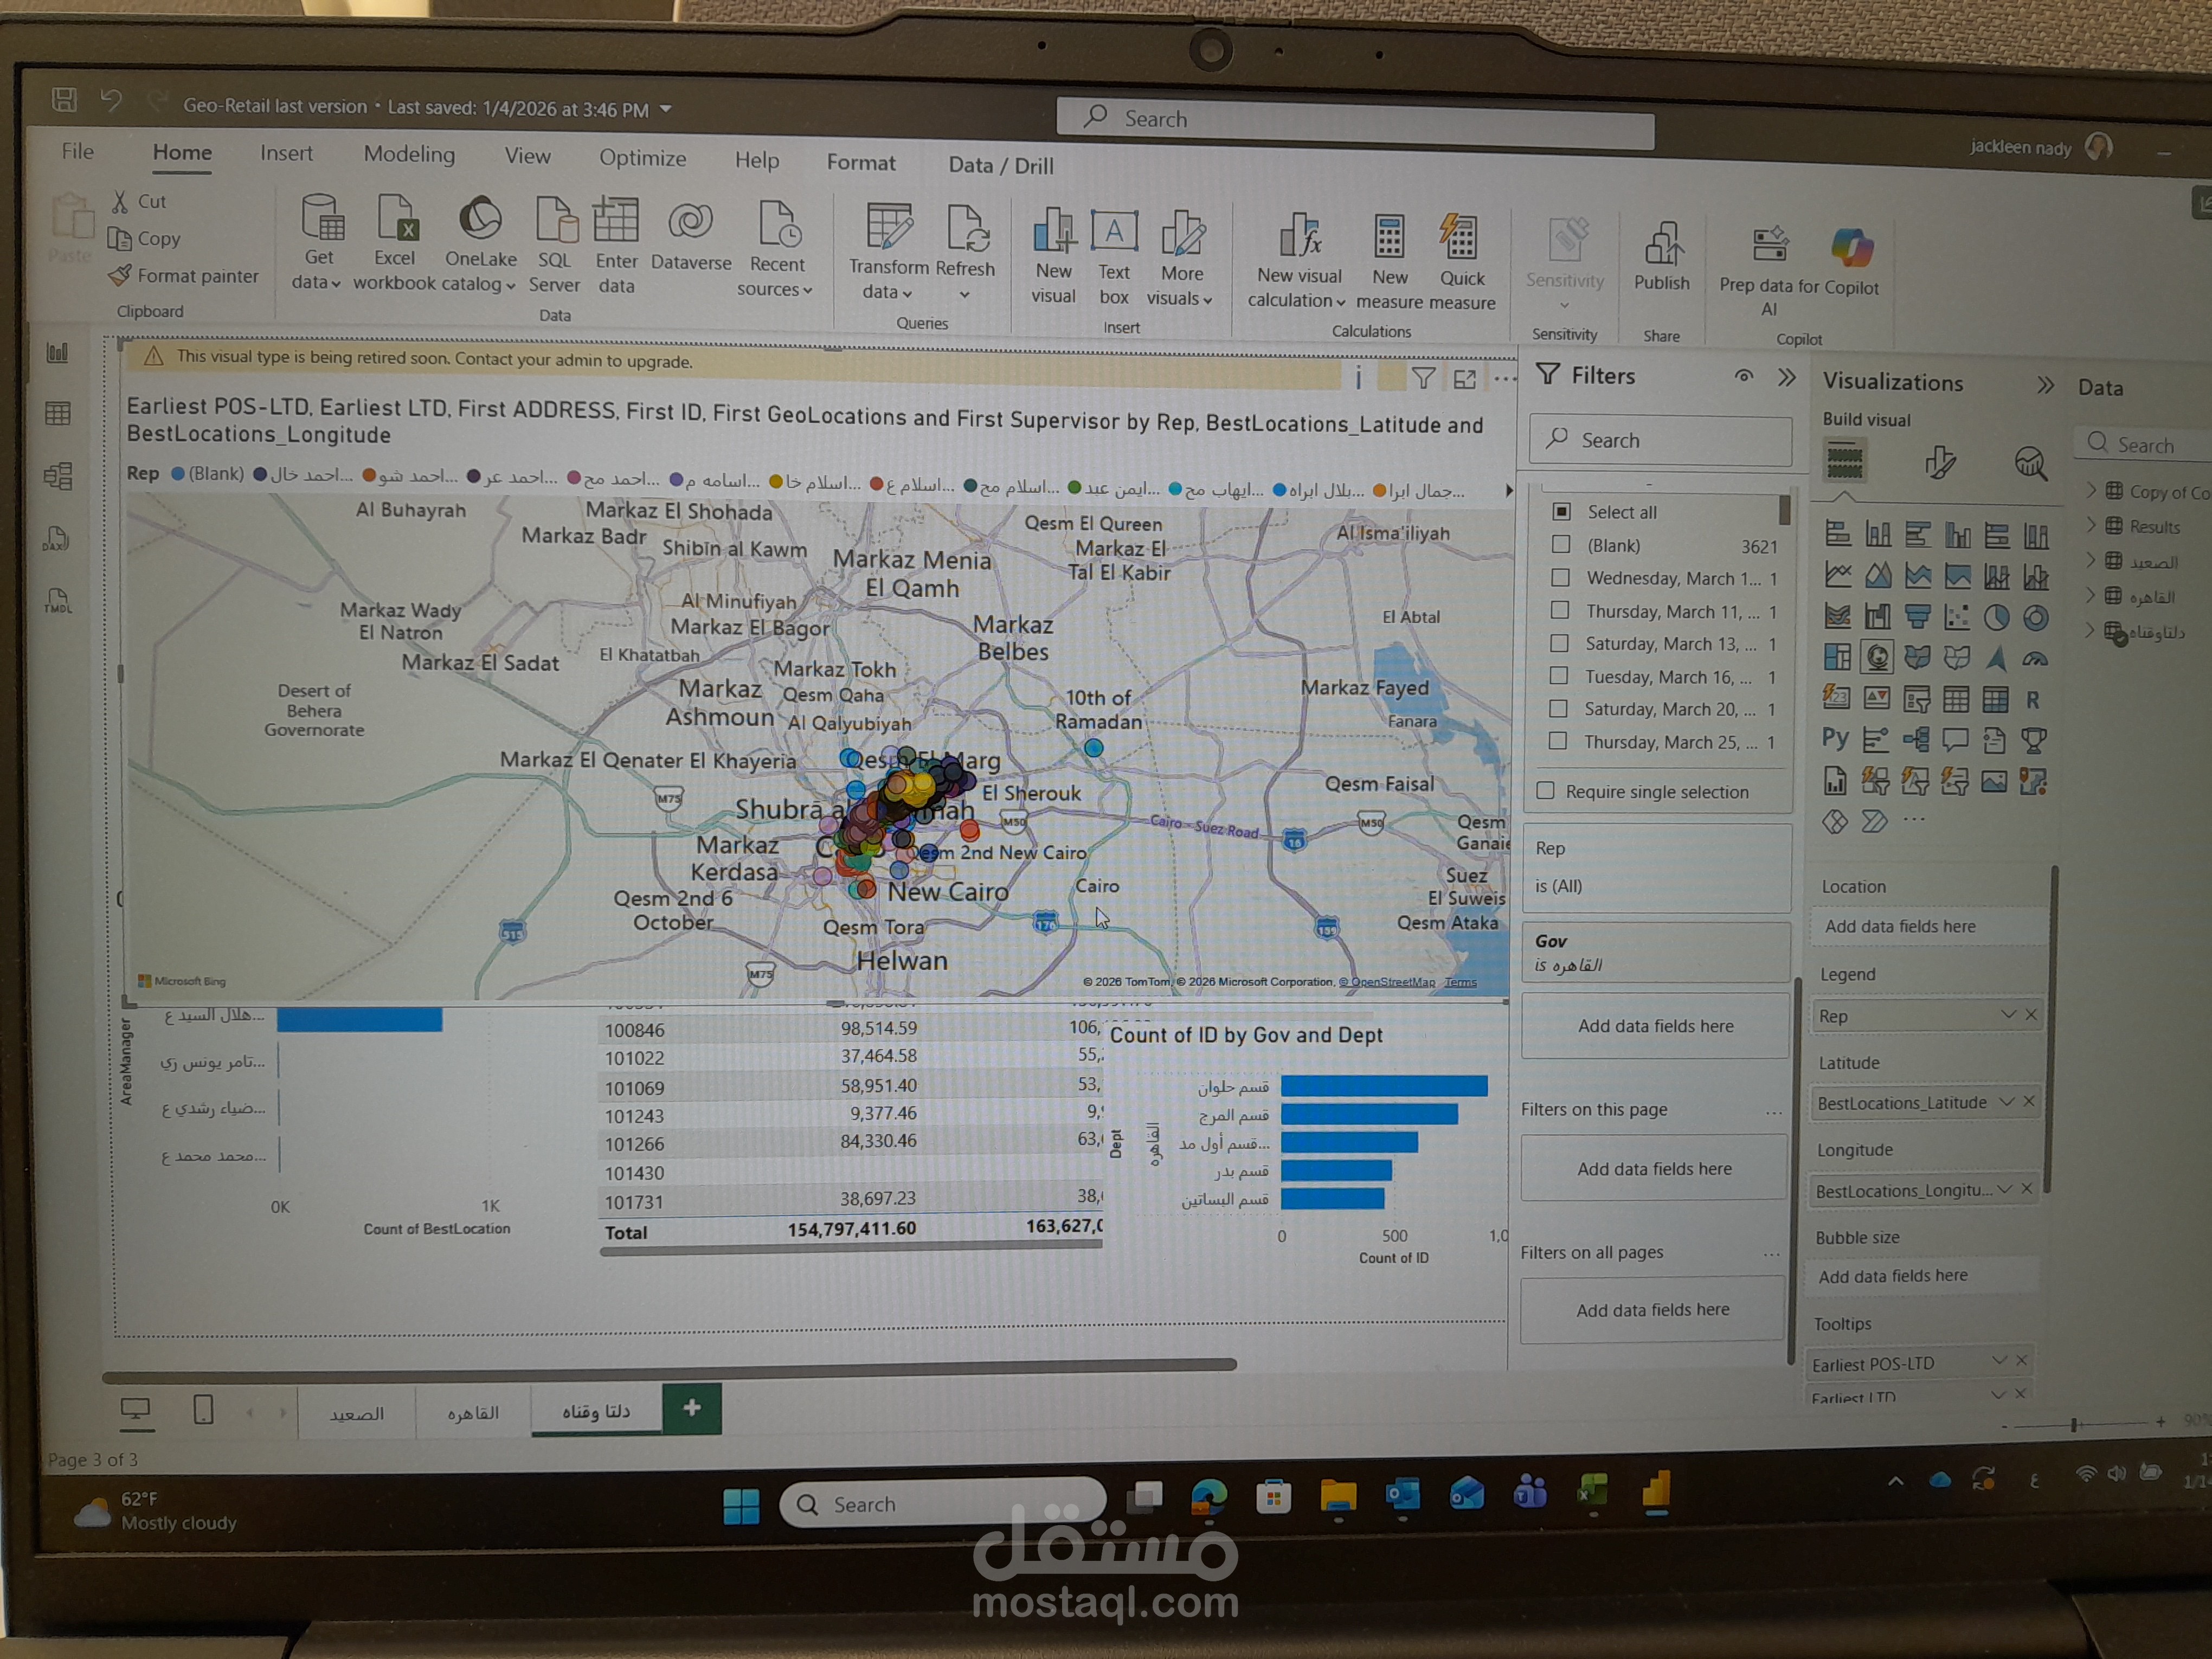Open the Format visual pane icon

(1940, 462)
